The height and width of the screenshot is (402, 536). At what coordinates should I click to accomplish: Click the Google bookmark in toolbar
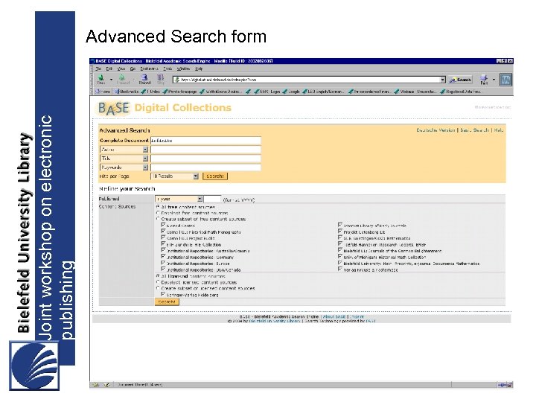tap(291, 92)
